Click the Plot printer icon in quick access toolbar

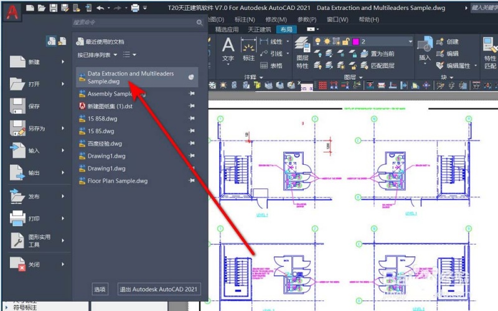click(x=135, y=7)
